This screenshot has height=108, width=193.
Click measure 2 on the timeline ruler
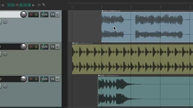tap(102, 7)
